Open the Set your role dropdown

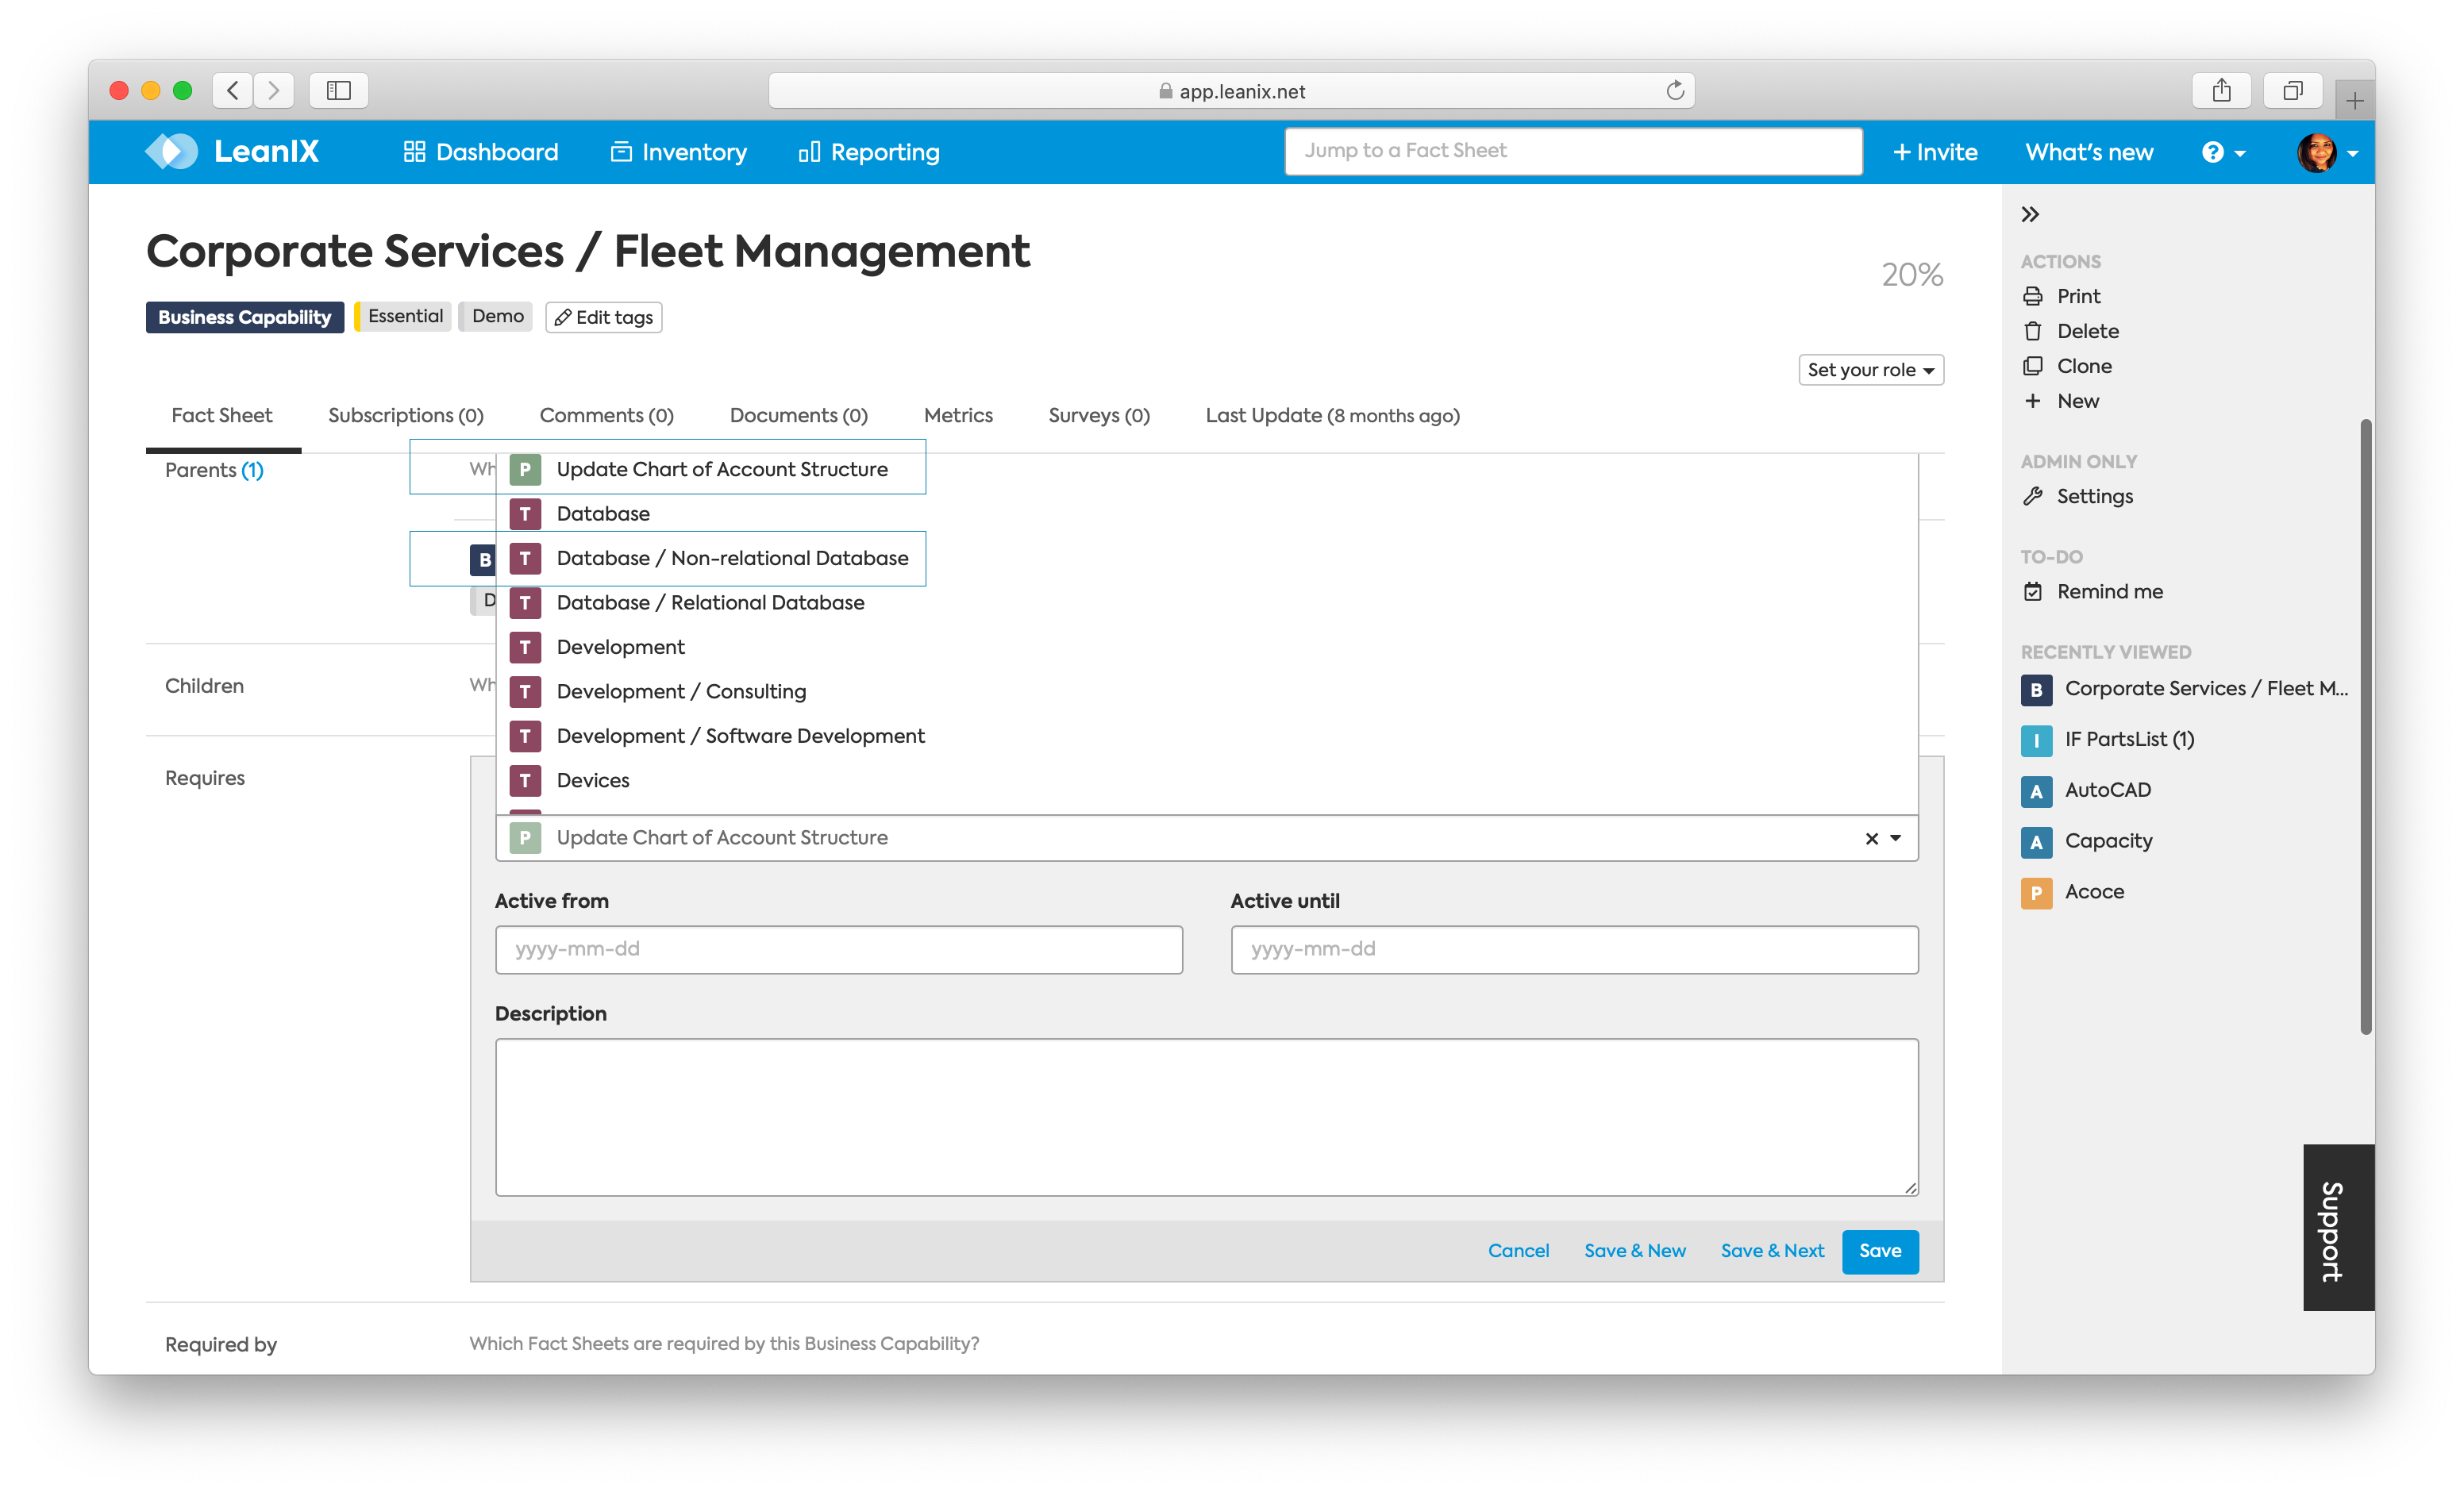click(x=1870, y=370)
